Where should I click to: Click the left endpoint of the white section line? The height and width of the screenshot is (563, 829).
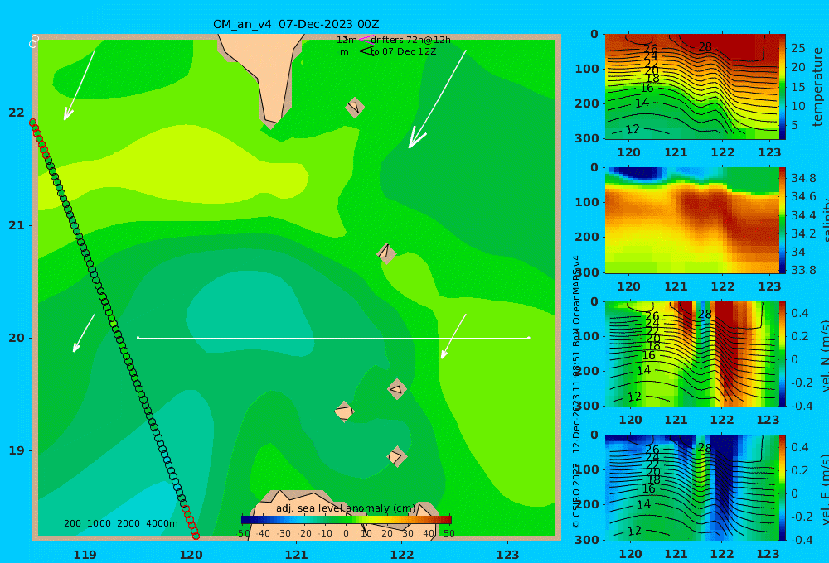(x=138, y=338)
